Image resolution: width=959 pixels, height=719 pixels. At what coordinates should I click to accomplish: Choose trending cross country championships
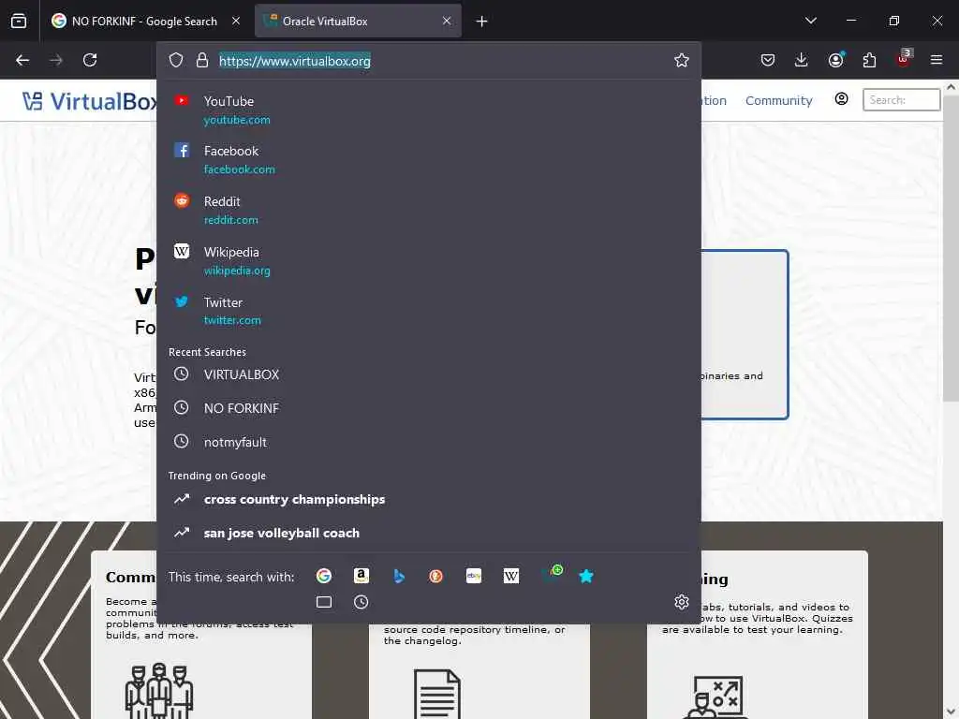tap(429, 500)
